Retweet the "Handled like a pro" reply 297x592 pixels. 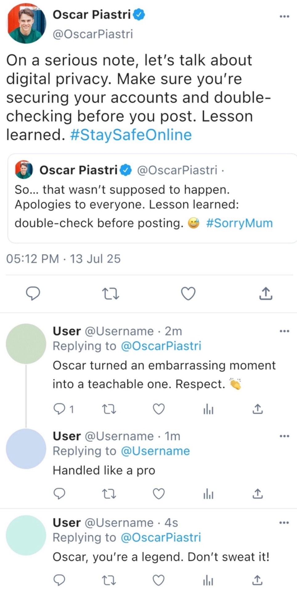109,494
